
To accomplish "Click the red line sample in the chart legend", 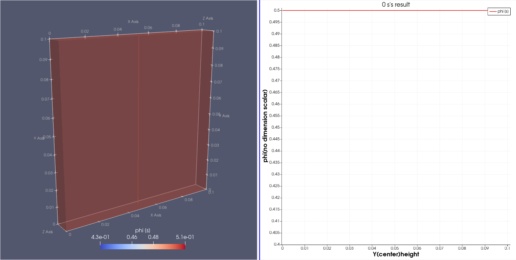I will (x=493, y=11).
